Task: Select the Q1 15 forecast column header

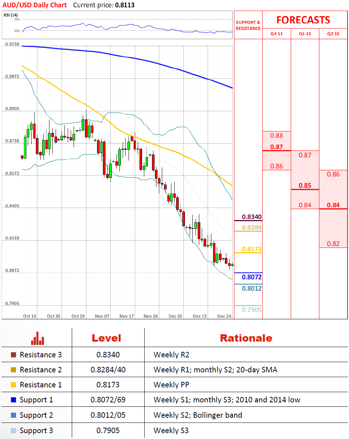Action: [305, 34]
